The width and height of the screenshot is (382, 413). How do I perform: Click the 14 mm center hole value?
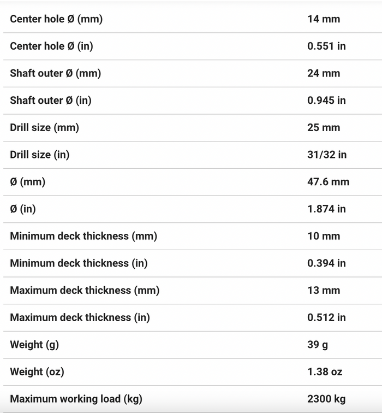[x=324, y=19]
